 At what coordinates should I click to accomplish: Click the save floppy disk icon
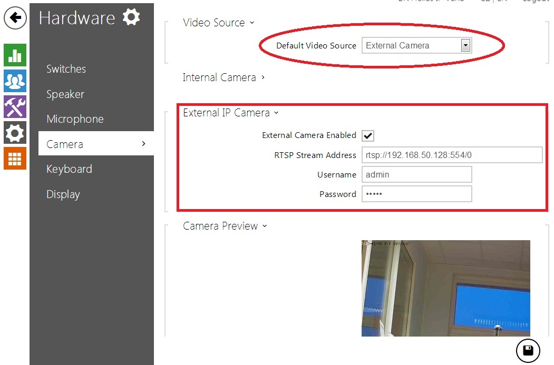point(528,351)
